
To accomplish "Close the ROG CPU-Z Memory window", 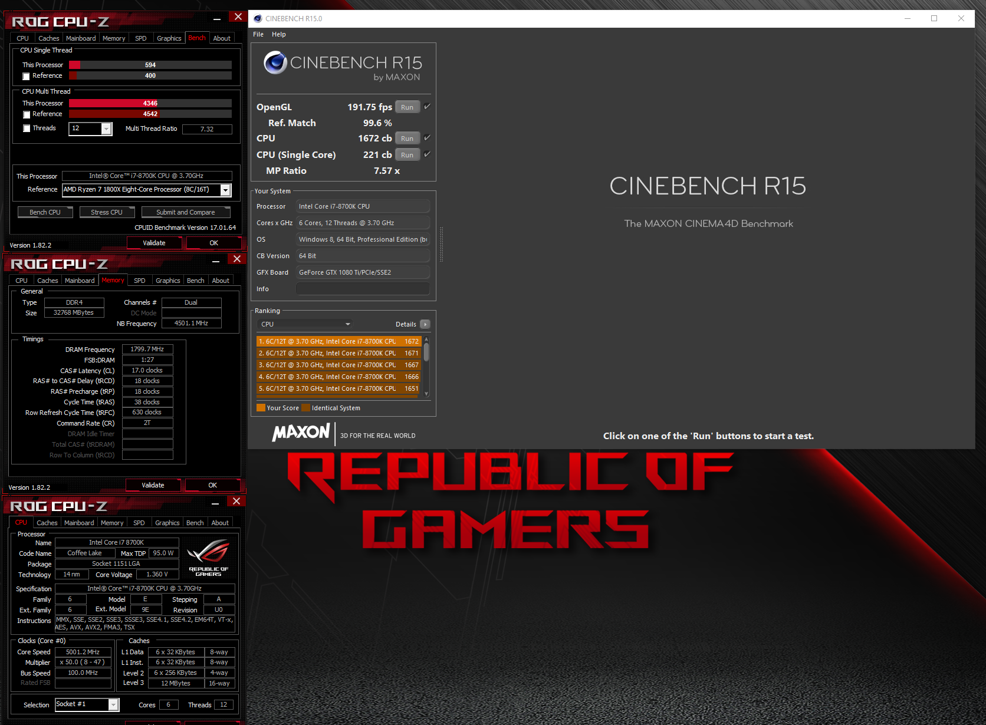I will [x=237, y=259].
